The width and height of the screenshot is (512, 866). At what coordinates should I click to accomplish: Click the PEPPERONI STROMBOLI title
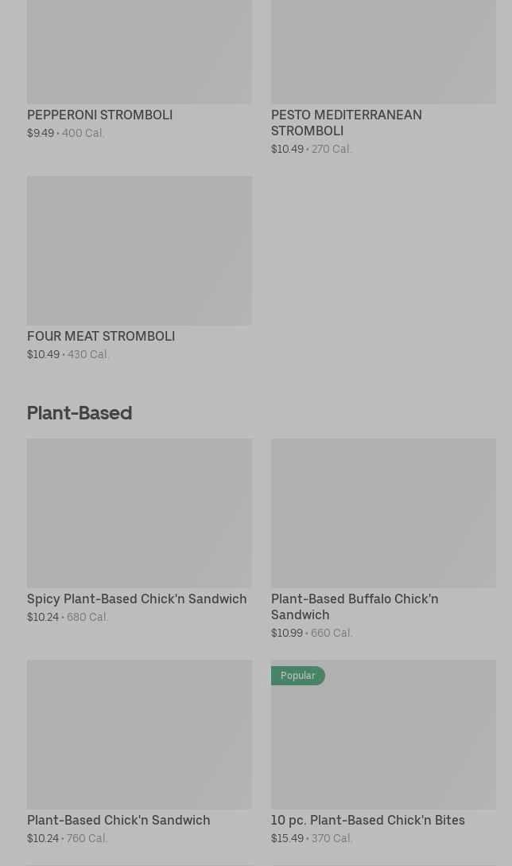tap(99, 115)
